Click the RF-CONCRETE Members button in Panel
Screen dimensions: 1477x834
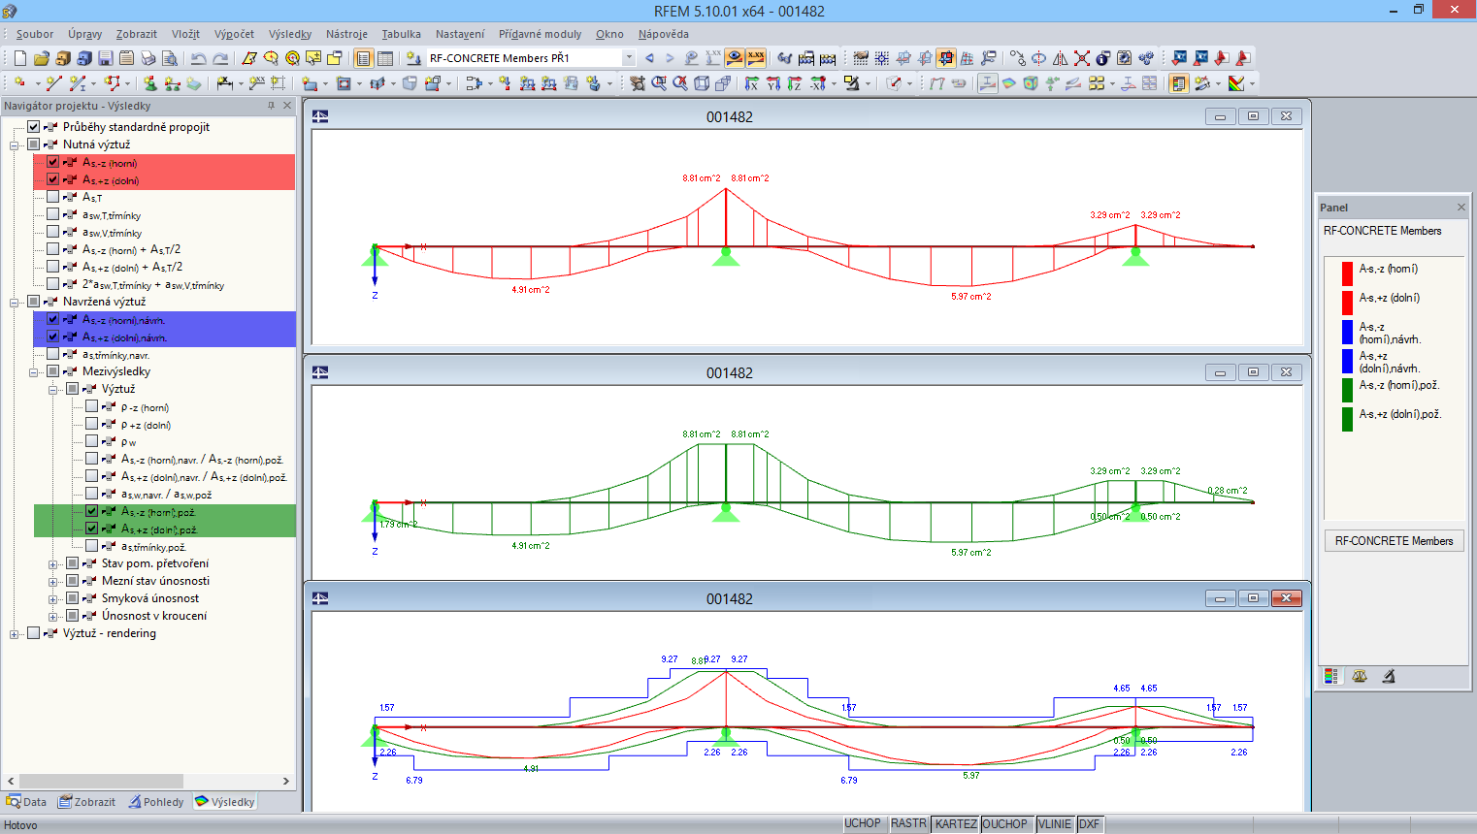pos(1394,541)
